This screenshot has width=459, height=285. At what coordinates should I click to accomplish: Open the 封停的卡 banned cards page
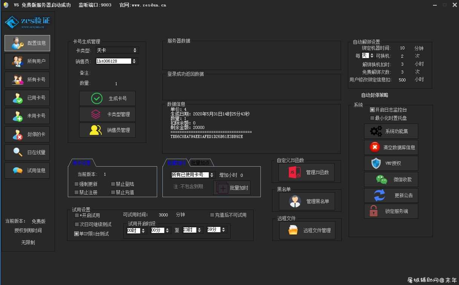pos(27,134)
